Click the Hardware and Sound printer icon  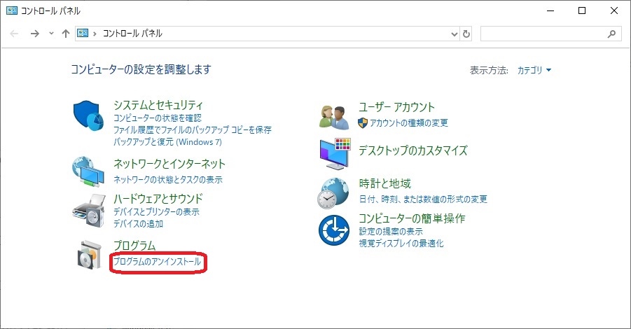pos(88,207)
